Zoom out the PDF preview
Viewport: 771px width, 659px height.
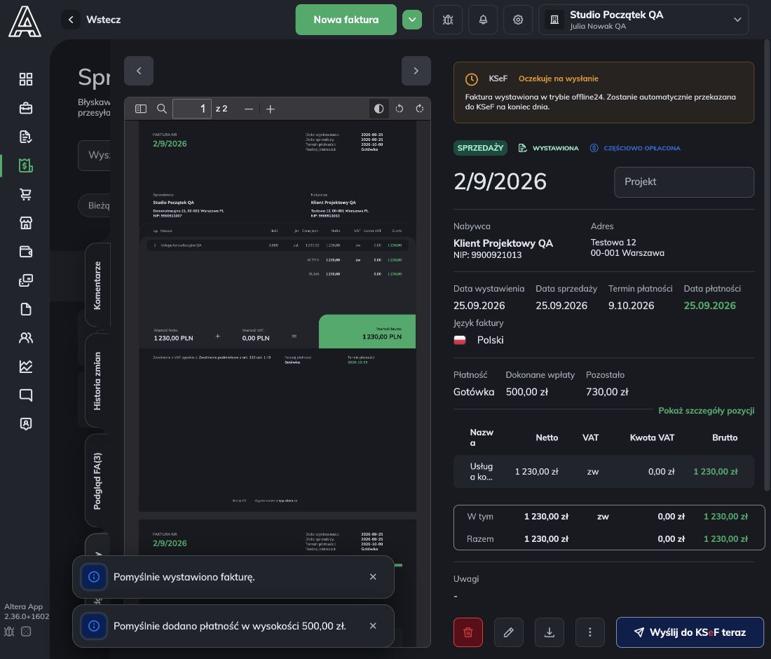click(x=249, y=109)
